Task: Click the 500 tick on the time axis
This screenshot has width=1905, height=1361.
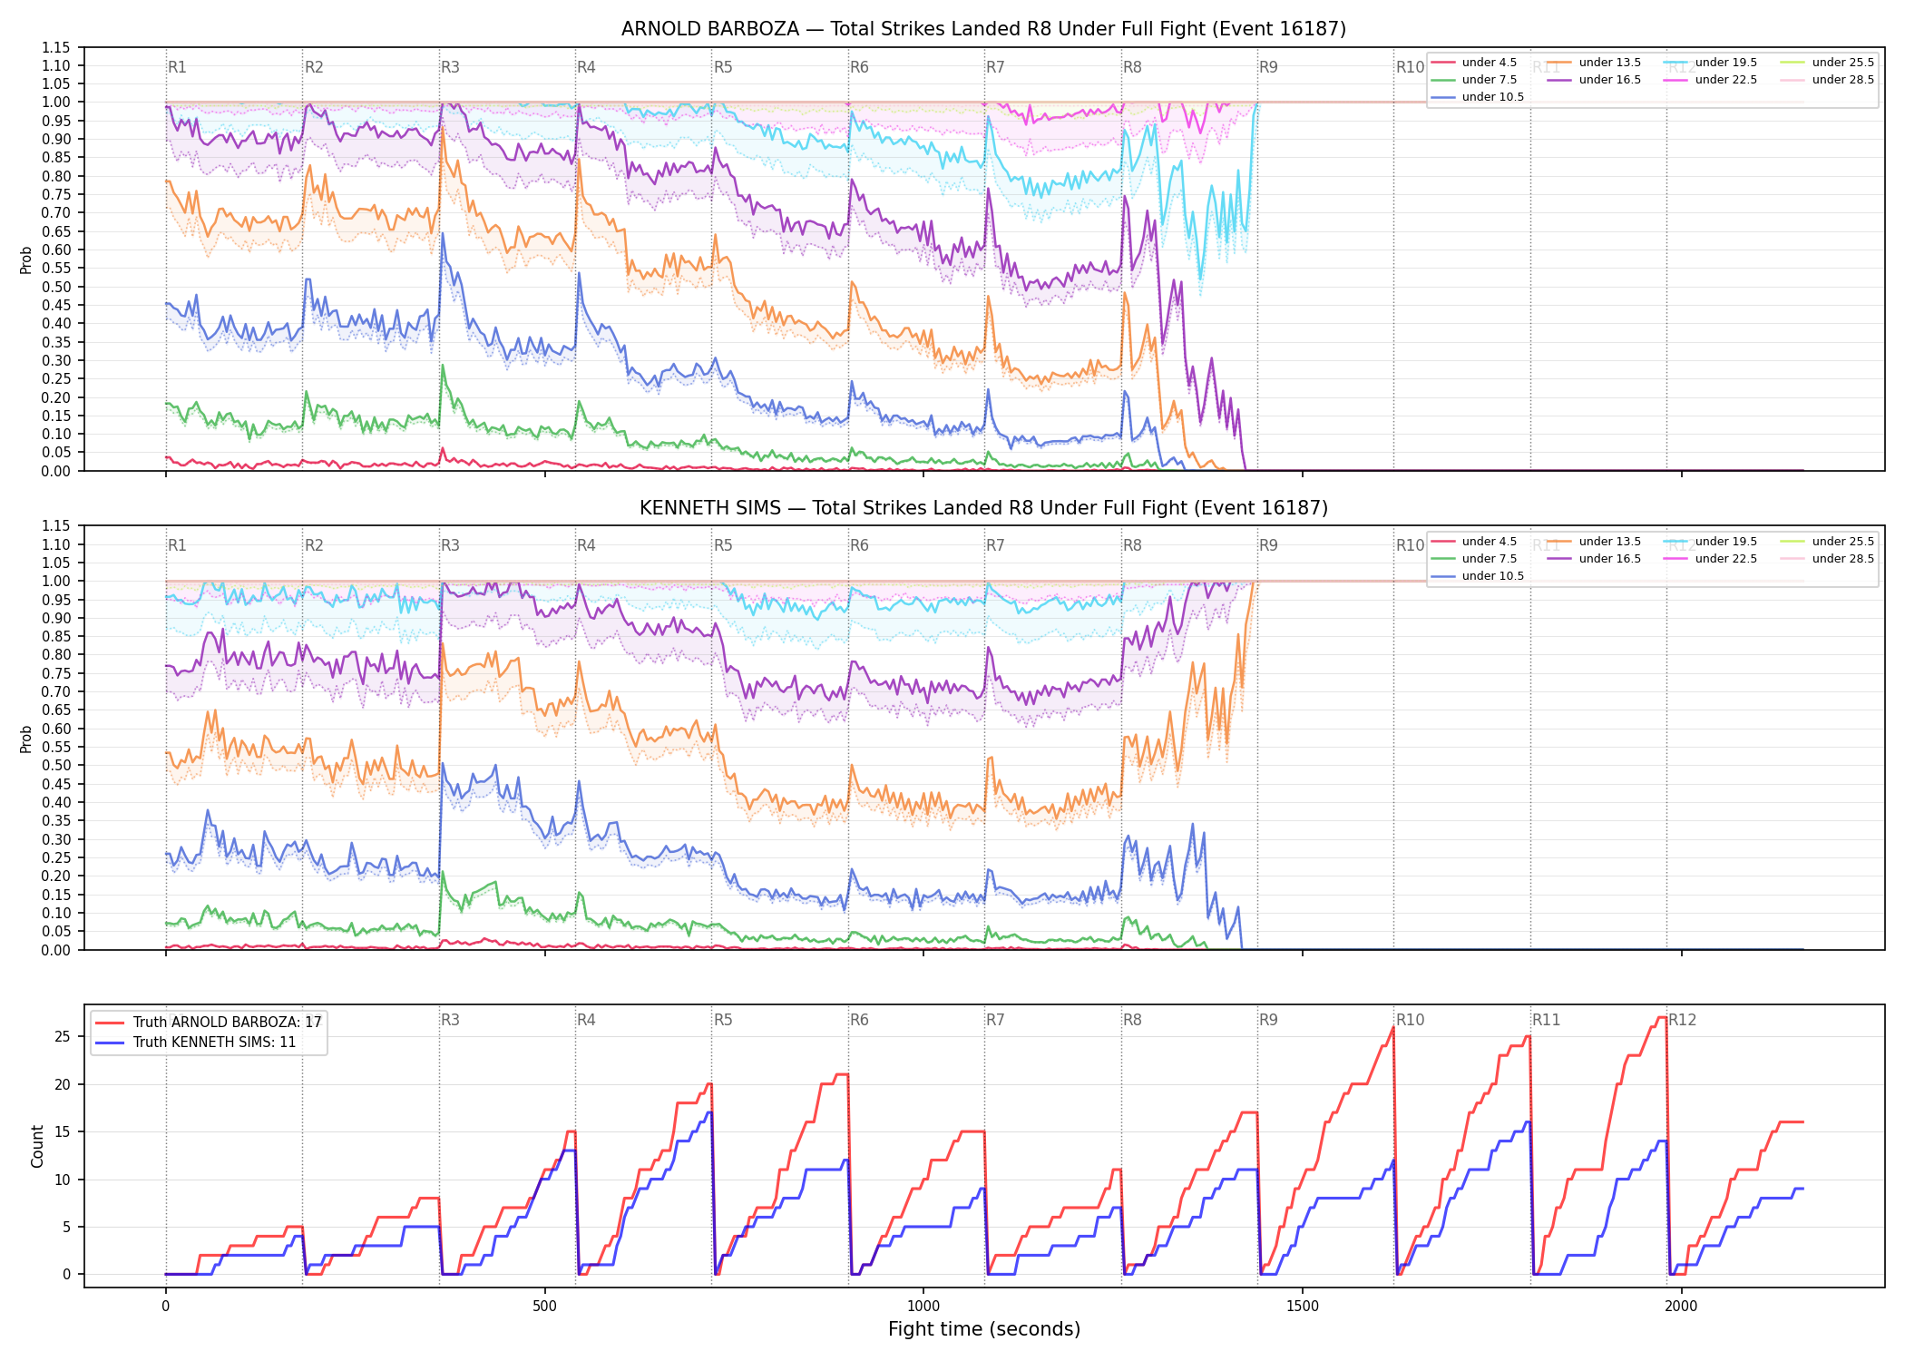Action: [544, 1306]
